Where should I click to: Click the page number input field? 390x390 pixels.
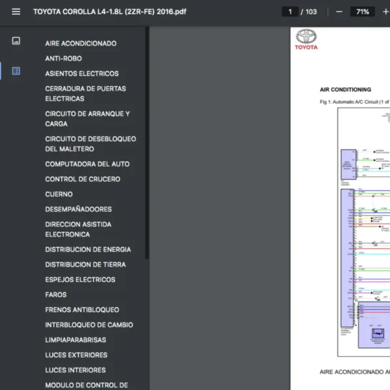(290, 12)
